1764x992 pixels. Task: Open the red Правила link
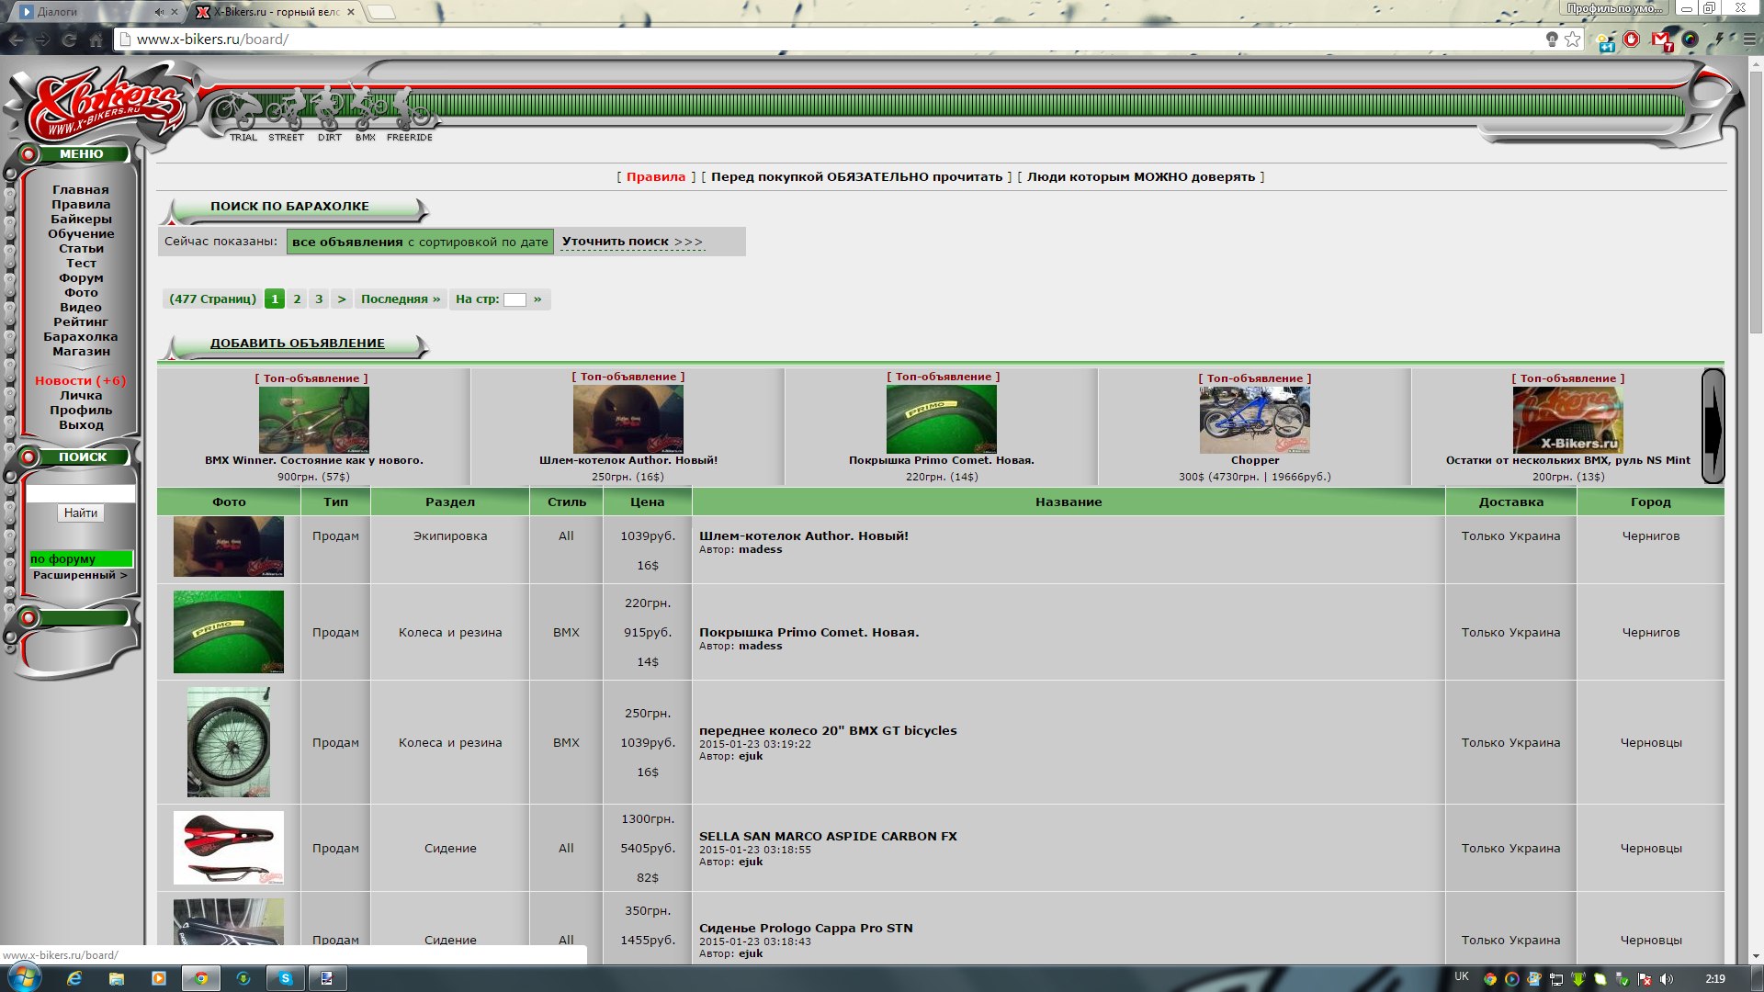(x=656, y=176)
